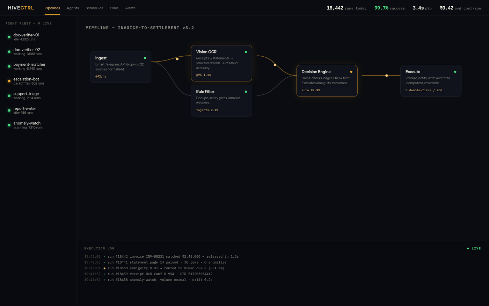Click the 'auto 97.9%' metric
The width and height of the screenshot is (489, 306).
coord(311,90)
